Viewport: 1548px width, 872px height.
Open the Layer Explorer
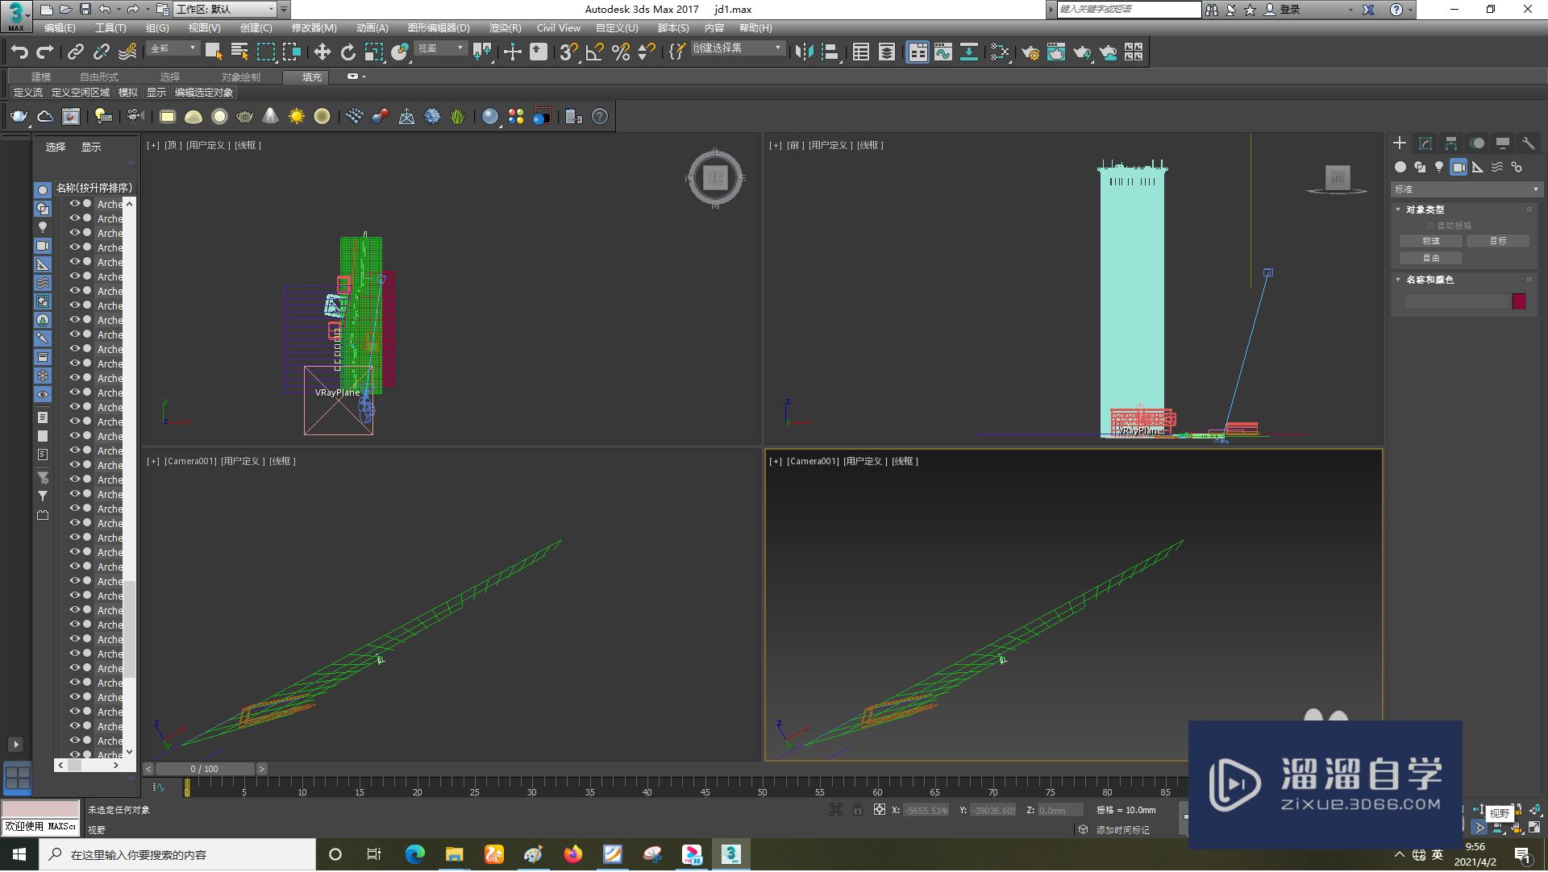(887, 52)
